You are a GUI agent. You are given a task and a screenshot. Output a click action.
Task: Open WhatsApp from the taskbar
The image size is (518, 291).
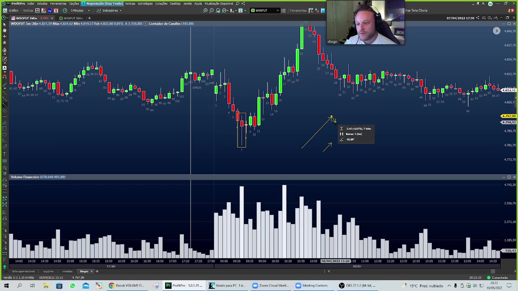(72, 286)
